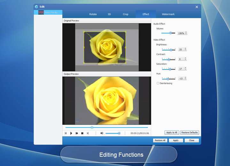Click left-middle crop handle in Original Preview
This screenshot has height=166, width=230.
(84, 47)
